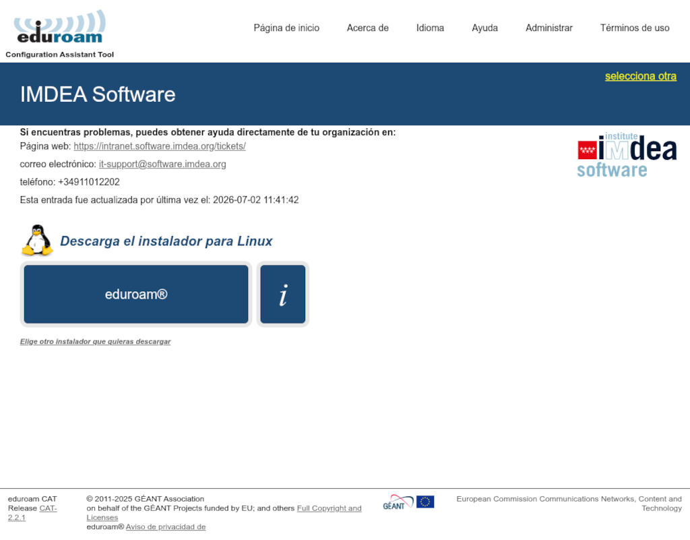Open Términos de uso
690x540 pixels.
coord(635,28)
